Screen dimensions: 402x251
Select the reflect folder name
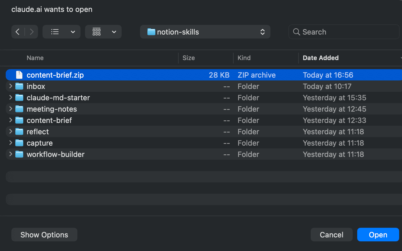[38, 131]
